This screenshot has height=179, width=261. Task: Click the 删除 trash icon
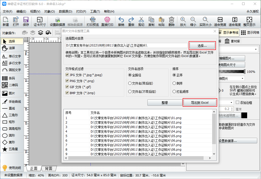click(172, 21)
